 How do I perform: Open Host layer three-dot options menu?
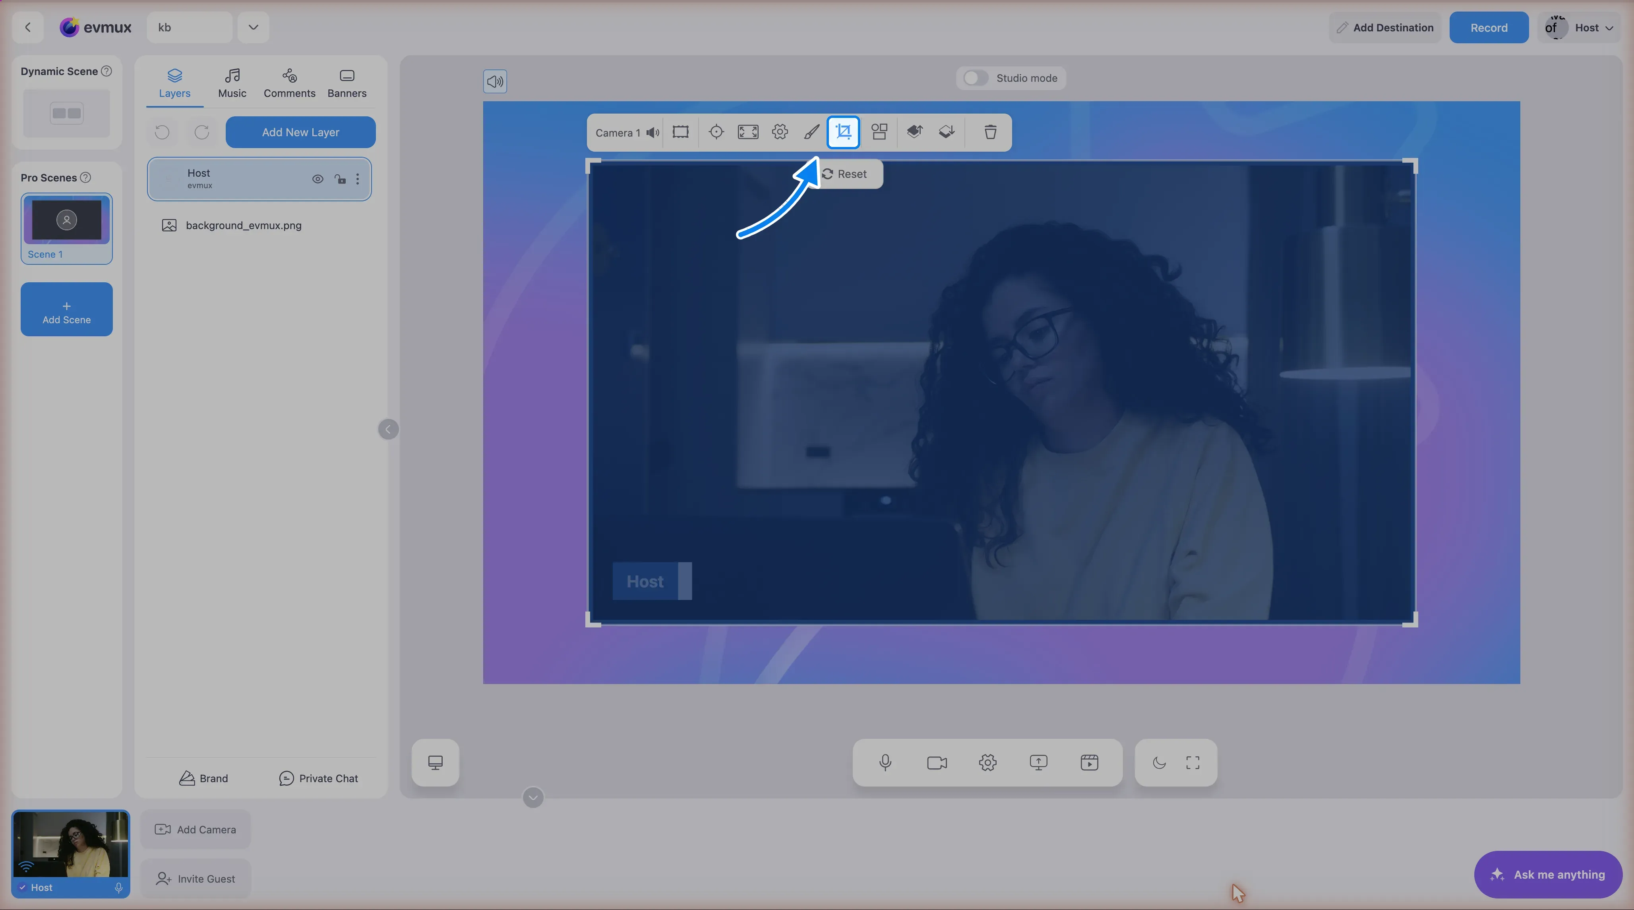tap(358, 179)
